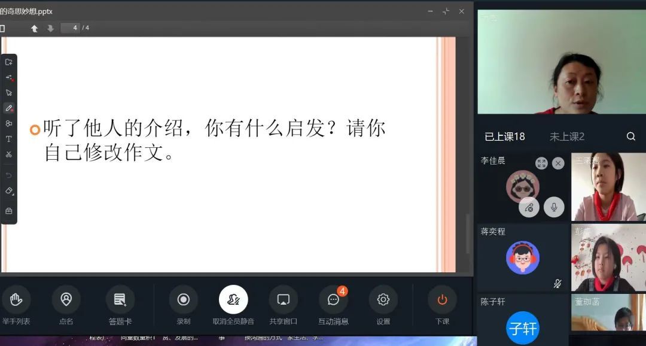The height and width of the screenshot is (346, 646).
Task: Click the teacher's video feed
Action: click(x=562, y=62)
